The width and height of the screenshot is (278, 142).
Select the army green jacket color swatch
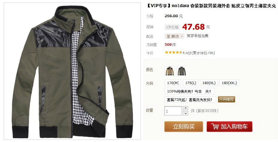[x=182, y=71]
